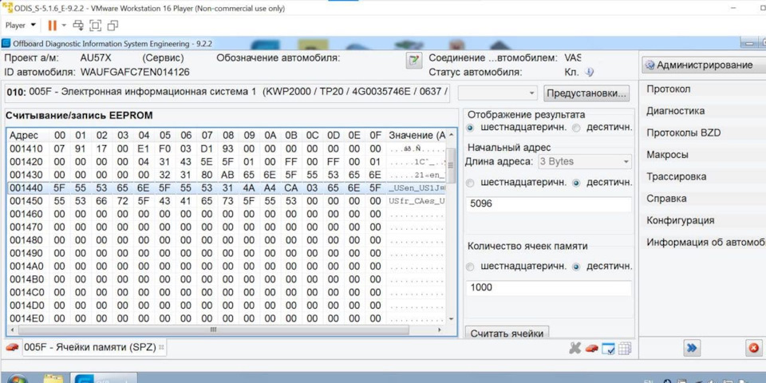The image size is (766, 383).
Task: Select hexadecimal result display radio
Action: [471, 128]
